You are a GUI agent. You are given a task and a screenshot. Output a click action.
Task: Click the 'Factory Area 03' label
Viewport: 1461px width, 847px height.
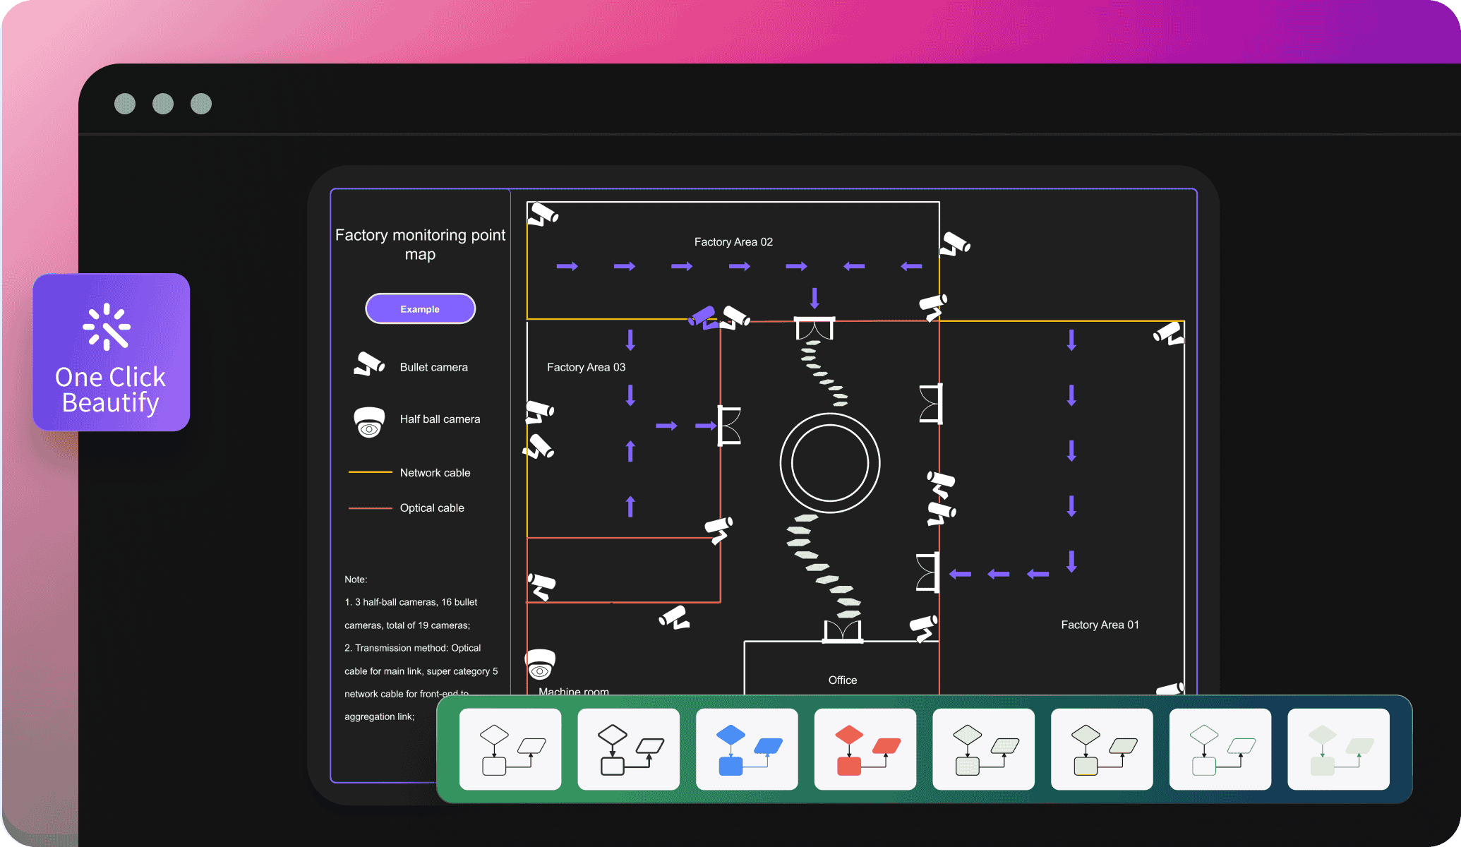[x=587, y=367]
